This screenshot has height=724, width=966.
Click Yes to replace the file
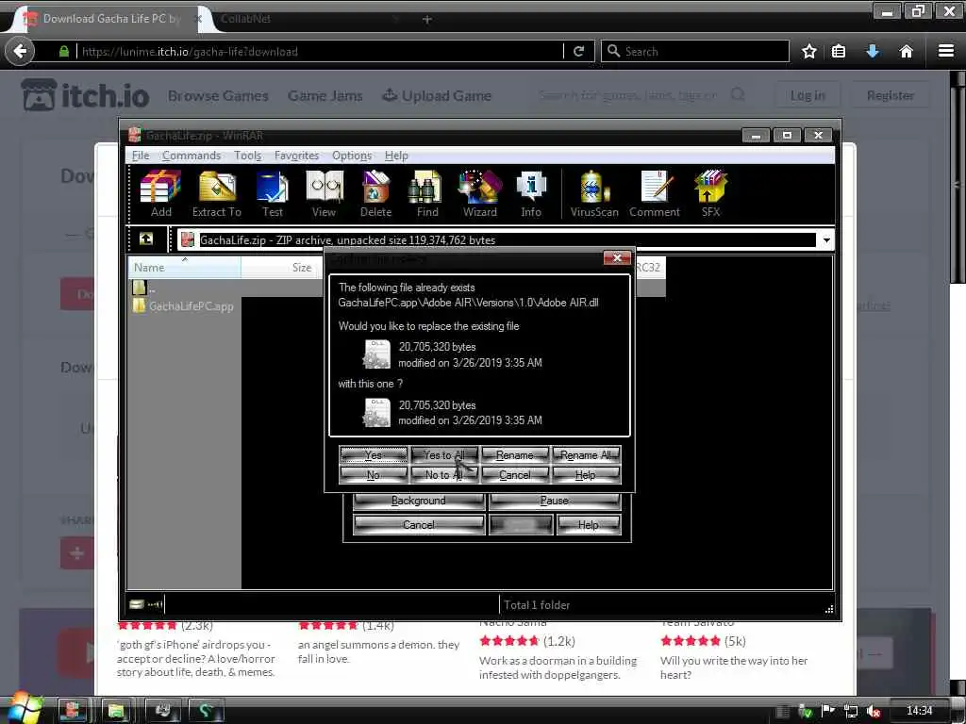coord(374,455)
